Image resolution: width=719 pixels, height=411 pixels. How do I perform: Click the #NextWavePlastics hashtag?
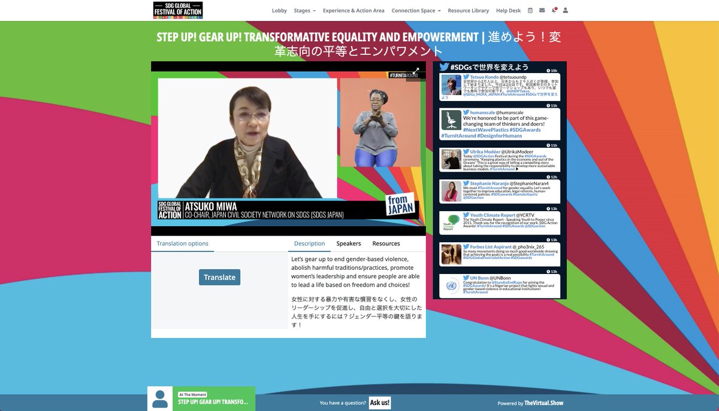pos(486,130)
